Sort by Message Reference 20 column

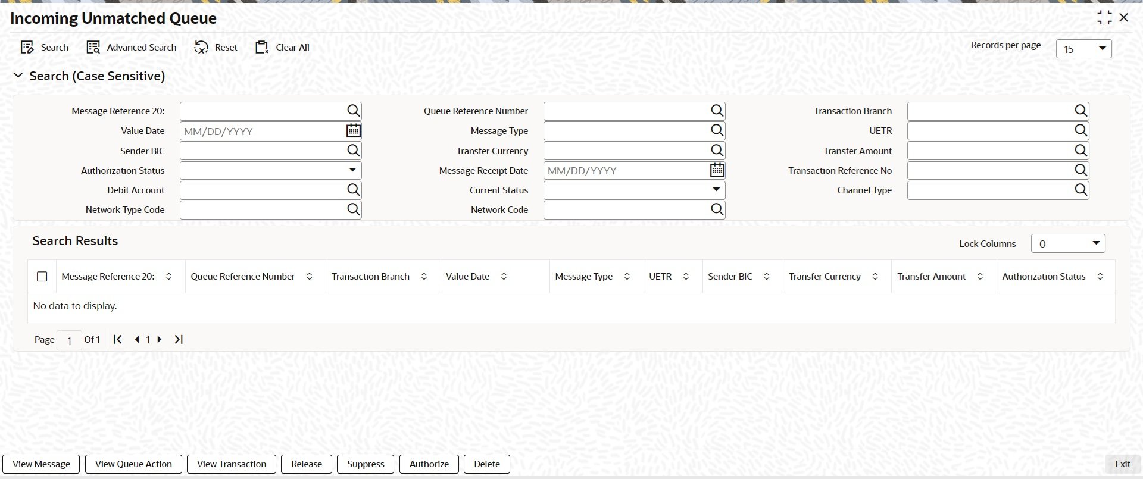coord(169,277)
